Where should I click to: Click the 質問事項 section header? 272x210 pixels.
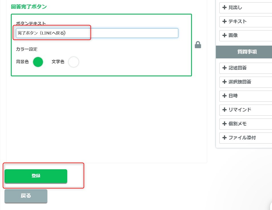pyautogui.click(x=244, y=52)
